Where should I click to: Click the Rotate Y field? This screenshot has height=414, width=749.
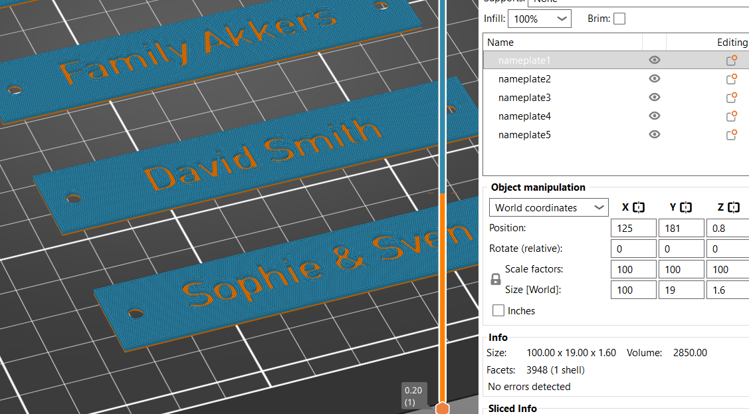point(681,249)
